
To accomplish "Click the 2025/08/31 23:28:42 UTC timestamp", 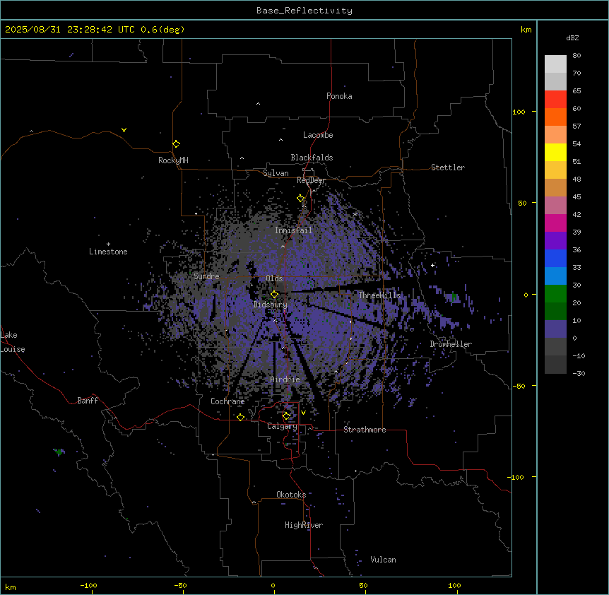I will (x=70, y=30).
